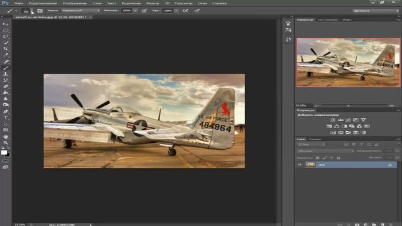Open the brush blending mode dropdown
This screenshot has height=226, width=402.
(x=81, y=11)
